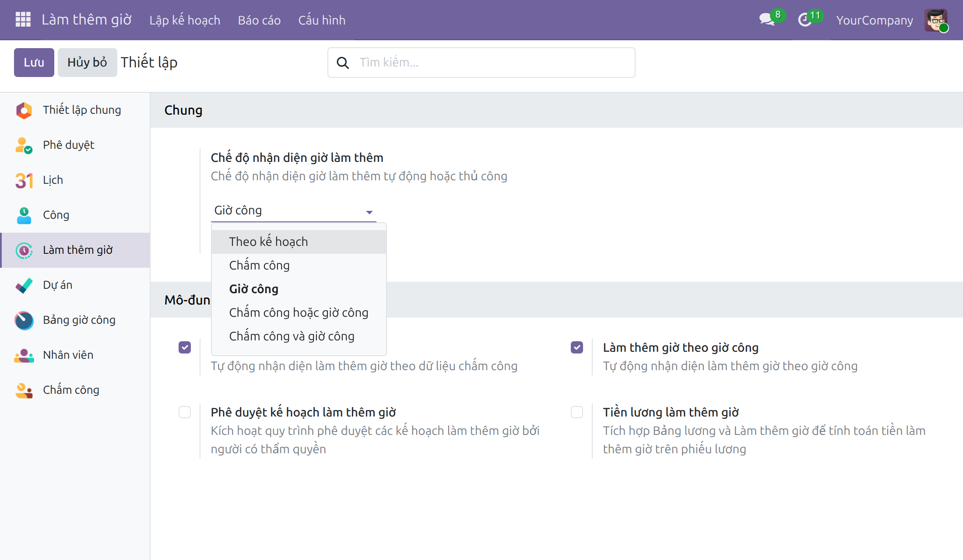The image size is (963, 560).
Task: Select the Lịch calendar icon
Action: click(x=24, y=180)
